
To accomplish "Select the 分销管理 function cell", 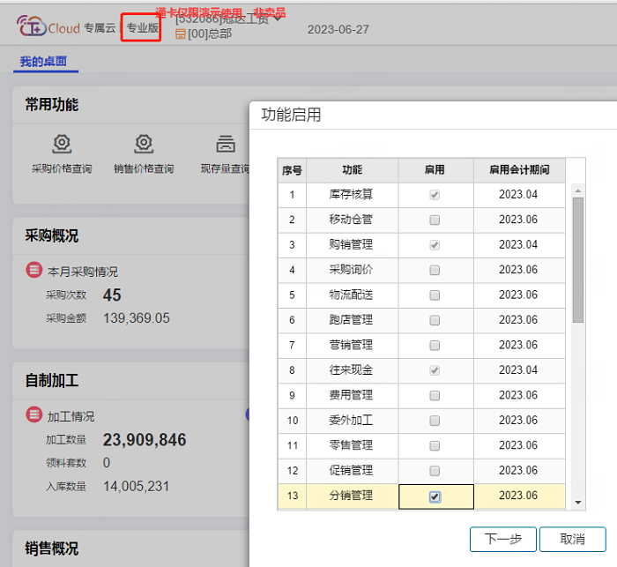I will [353, 496].
